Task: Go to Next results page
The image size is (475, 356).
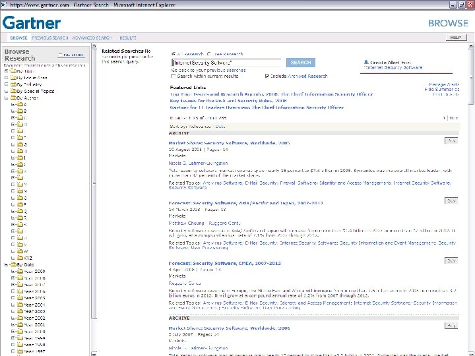Action: (453, 118)
